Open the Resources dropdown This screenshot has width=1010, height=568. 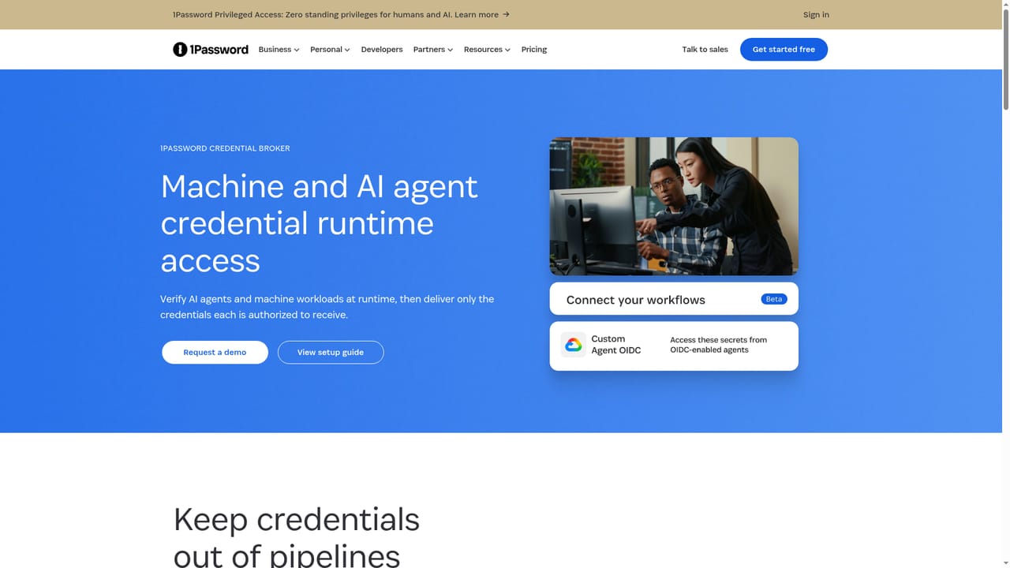[x=487, y=50]
